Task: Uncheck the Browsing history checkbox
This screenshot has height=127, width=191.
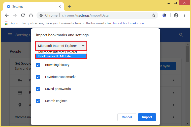Action: (38, 65)
